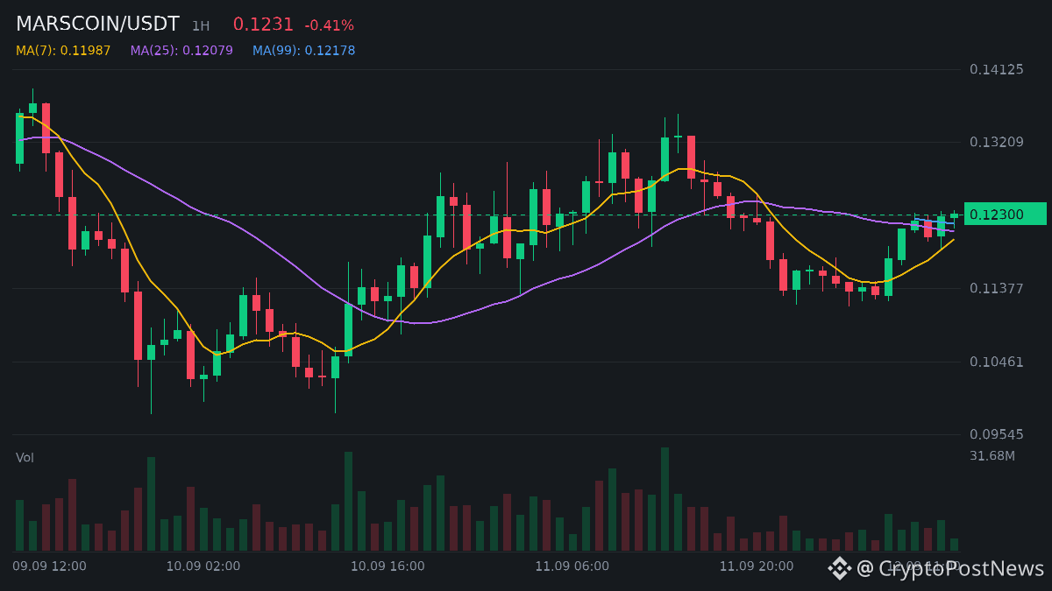Select the MARSCOIN/USDT pair title

[97, 25]
